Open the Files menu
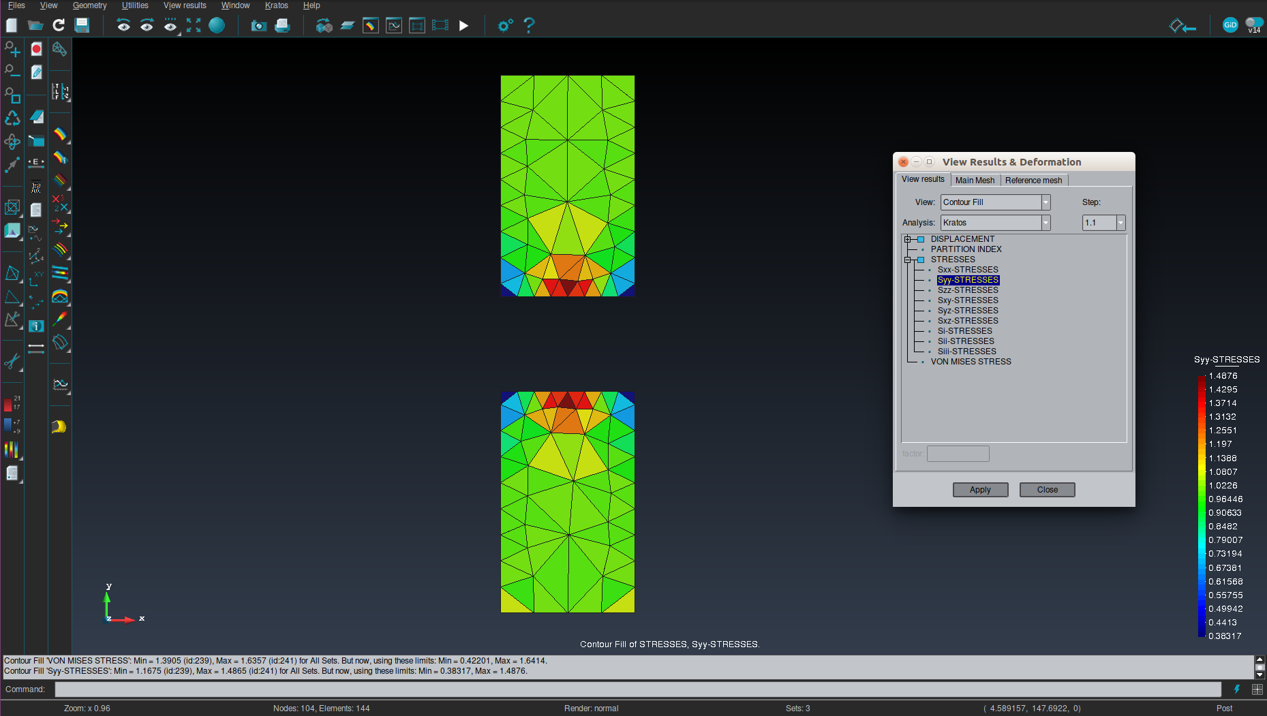 [x=16, y=5]
